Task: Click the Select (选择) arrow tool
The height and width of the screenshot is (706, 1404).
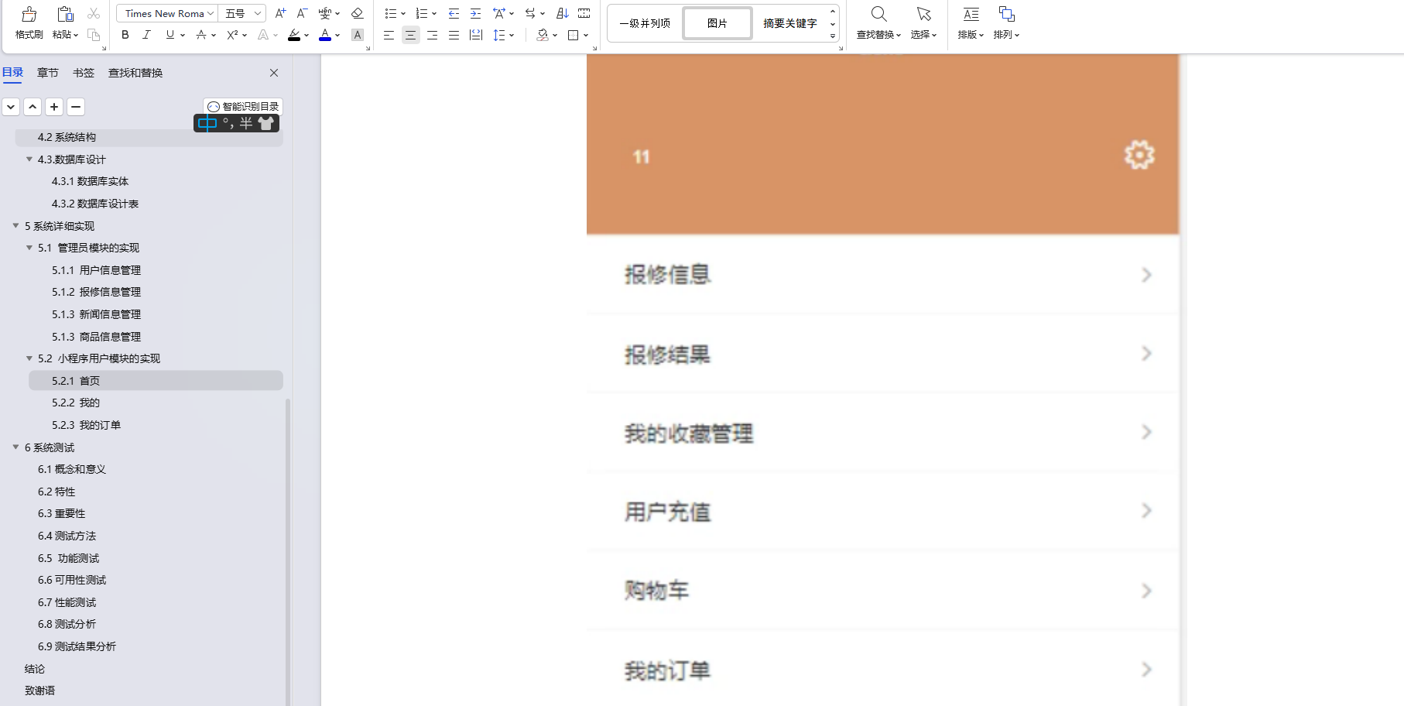Action: 923,22
